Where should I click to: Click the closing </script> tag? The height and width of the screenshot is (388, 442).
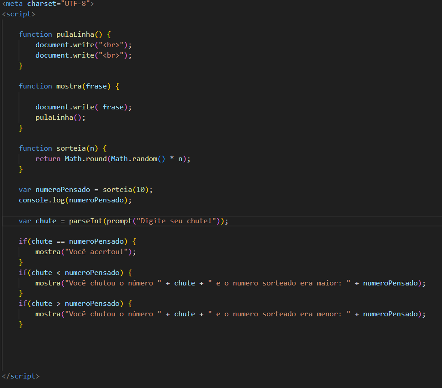point(21,376)
